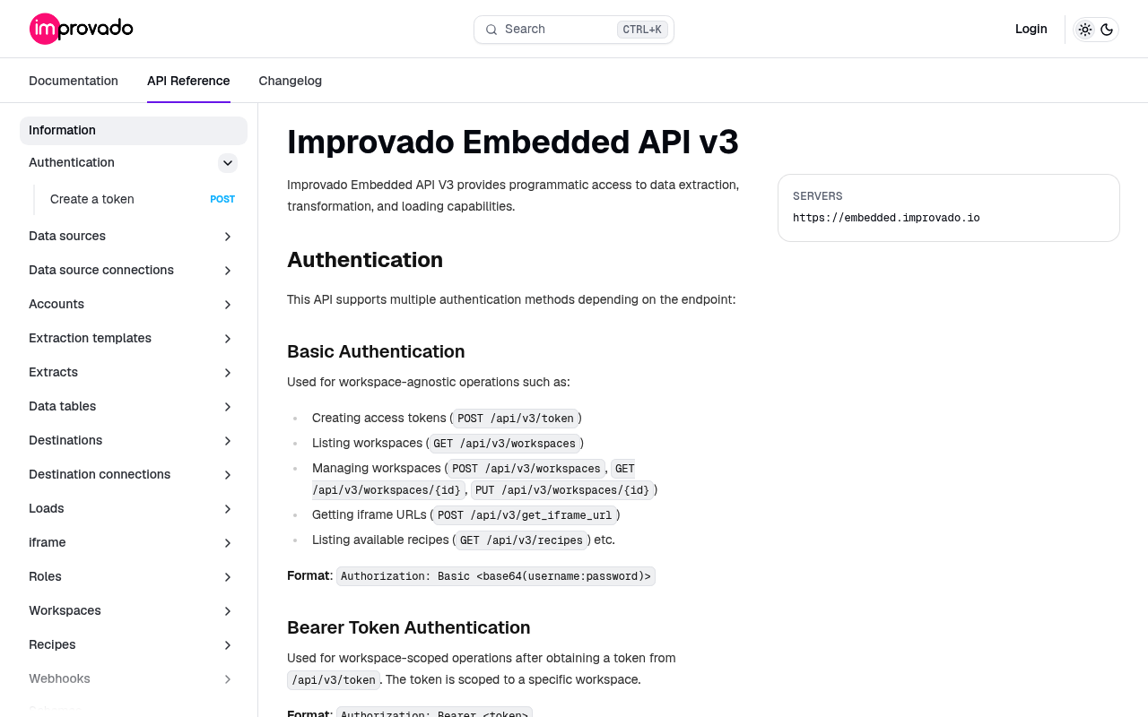
Task: Open the Documentation tab
Action: [x=74, y=81]
